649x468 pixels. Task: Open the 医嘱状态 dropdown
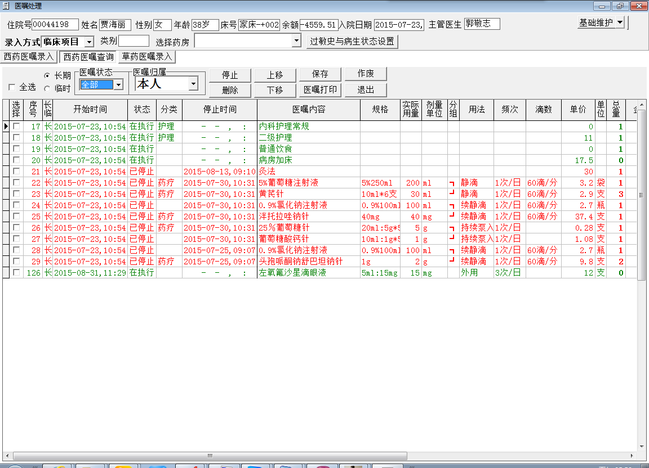click(118, 85)
